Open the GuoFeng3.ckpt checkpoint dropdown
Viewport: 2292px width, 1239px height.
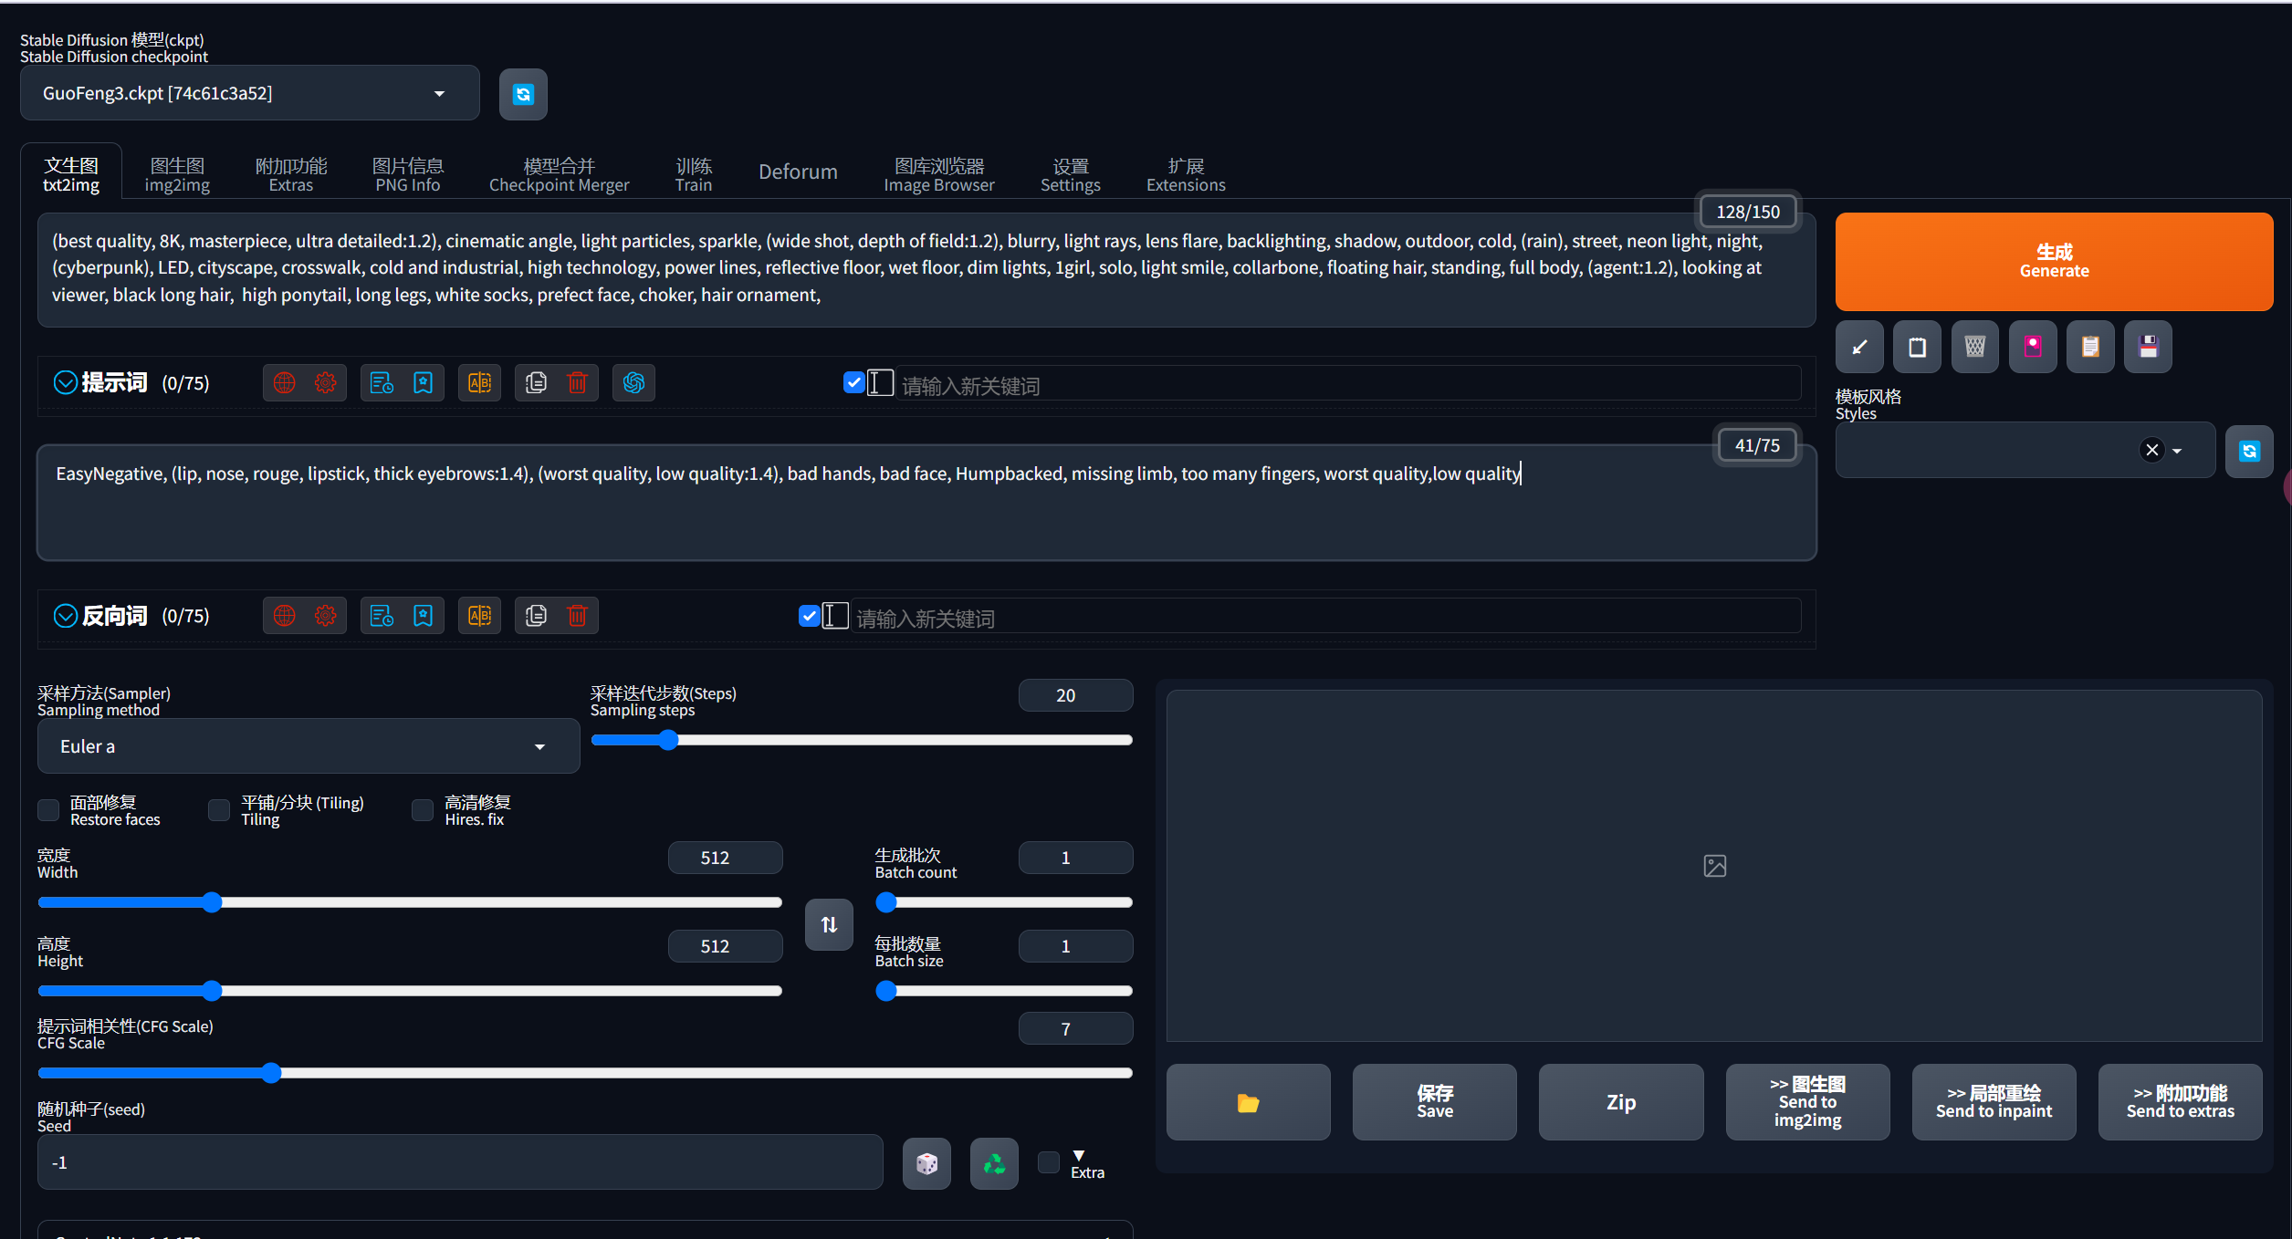click(x=249, y=93)
